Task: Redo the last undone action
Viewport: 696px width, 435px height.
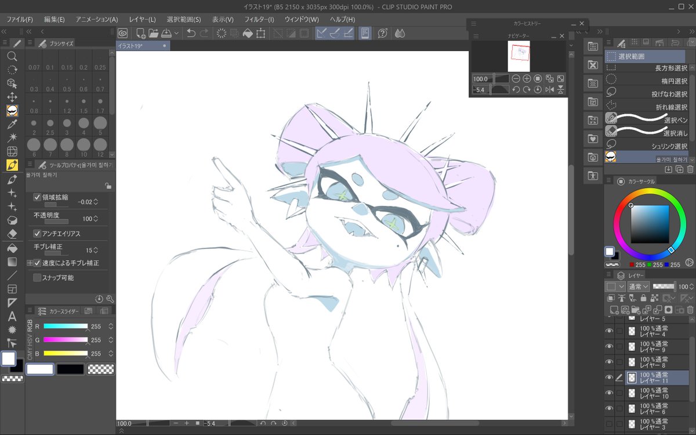Action: 204,33
